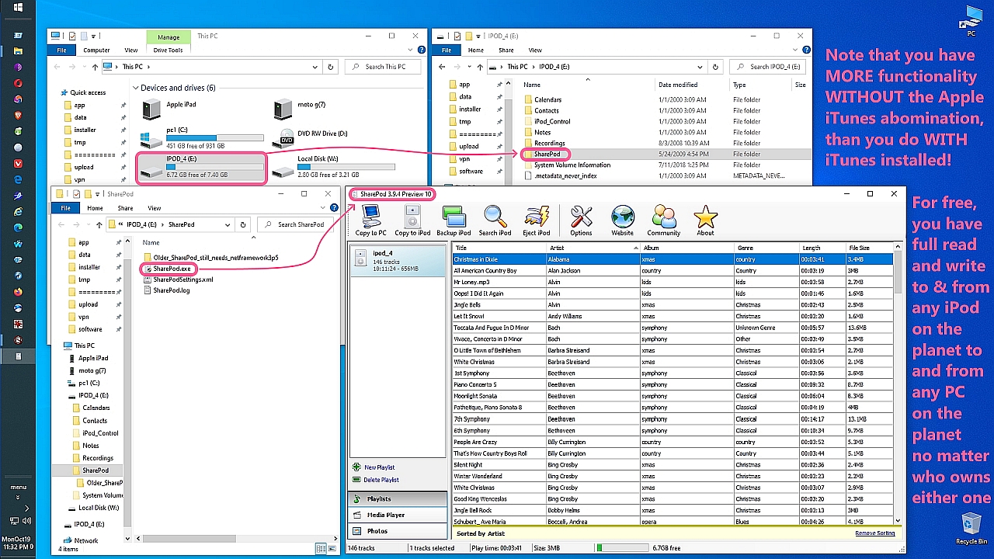Click the Recycle Bin desktop icon
This screenshot has height=559, width=994.
(971, 528)
